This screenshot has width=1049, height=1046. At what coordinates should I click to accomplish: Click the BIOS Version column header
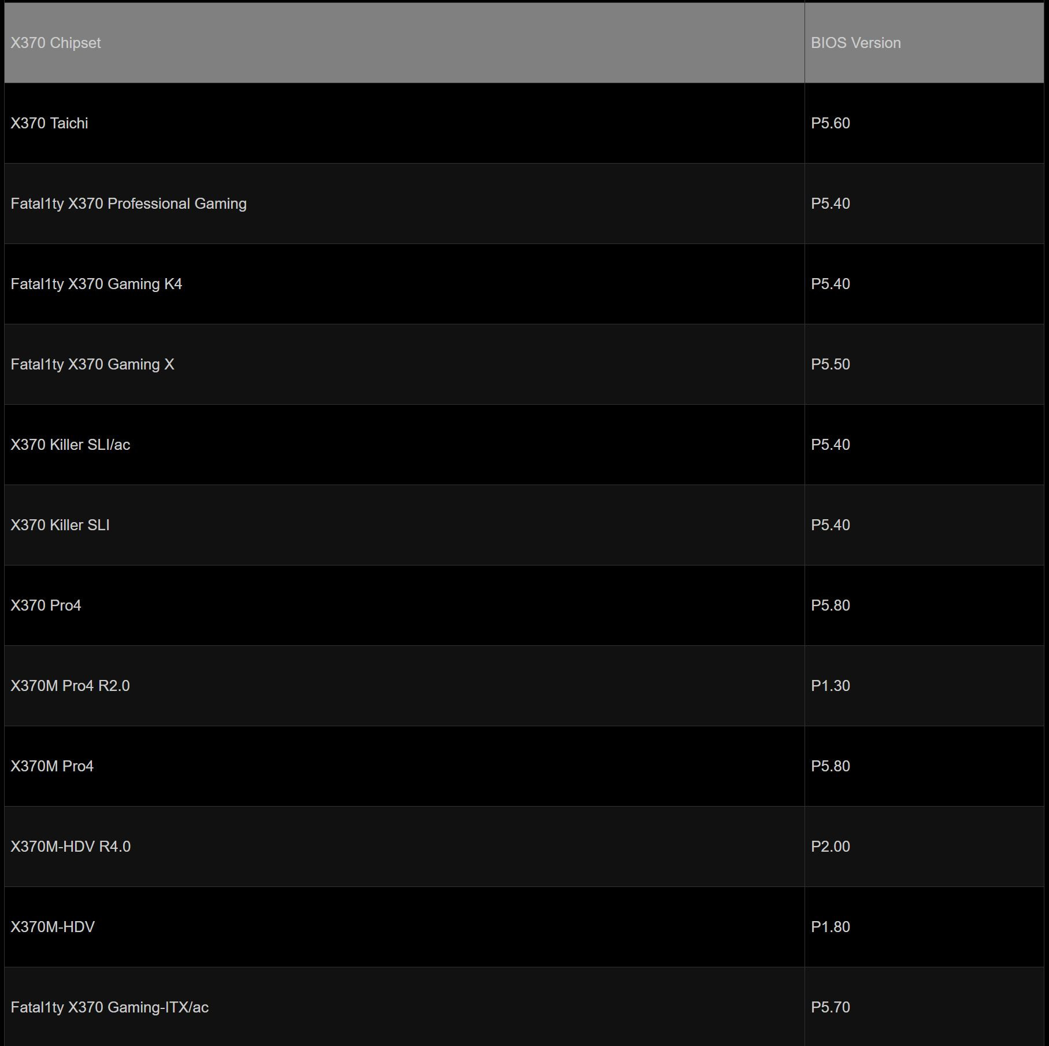[x=855, y=43]
